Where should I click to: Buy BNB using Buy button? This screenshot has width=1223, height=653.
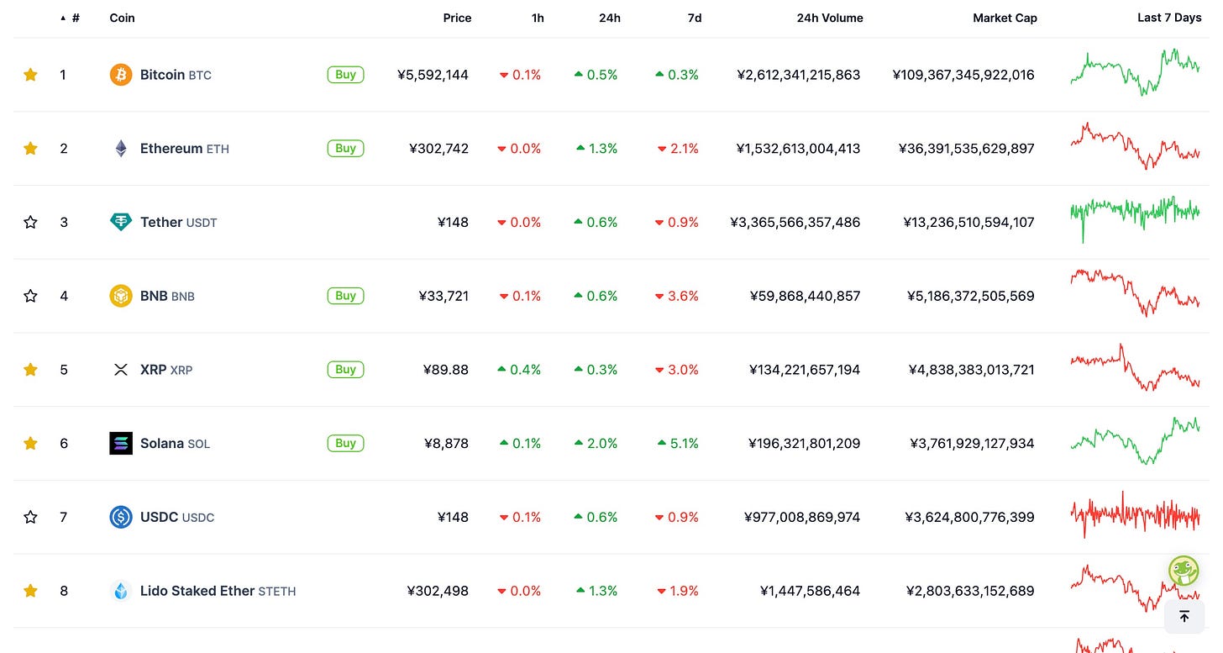tap(345, 296)
